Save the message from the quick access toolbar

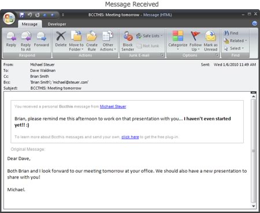[x=22, y=15]
